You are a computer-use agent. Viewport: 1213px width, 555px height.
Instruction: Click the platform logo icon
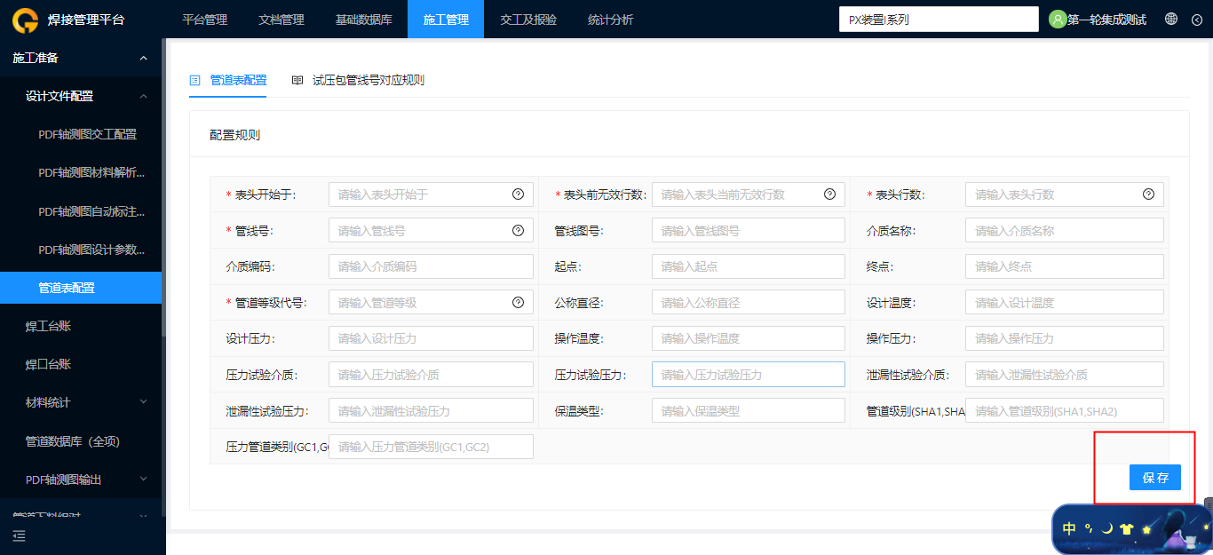pos(27,19)
